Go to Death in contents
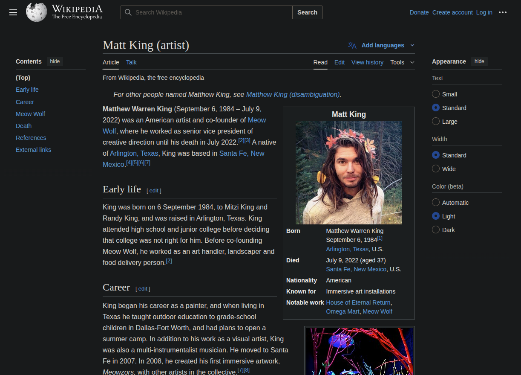Screen dimensions: 521x375 pyautogui.click(x=23, y=126)
